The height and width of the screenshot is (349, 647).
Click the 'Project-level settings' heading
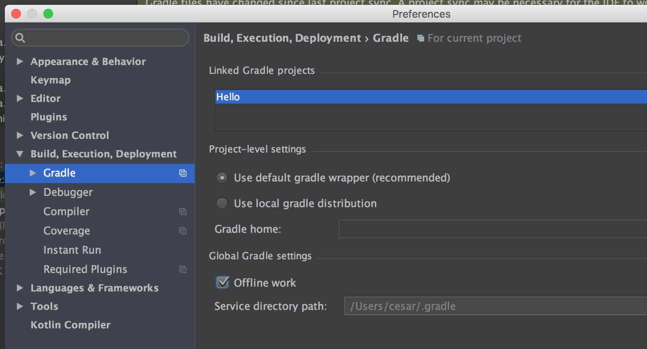tap(257, 149)
